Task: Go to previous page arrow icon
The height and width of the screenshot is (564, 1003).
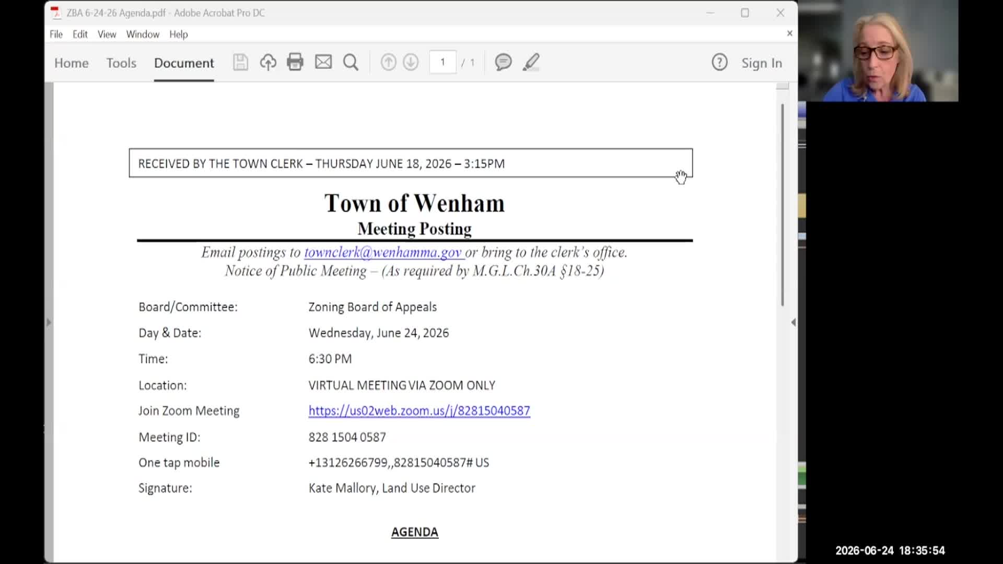Action: click(388, 62)
